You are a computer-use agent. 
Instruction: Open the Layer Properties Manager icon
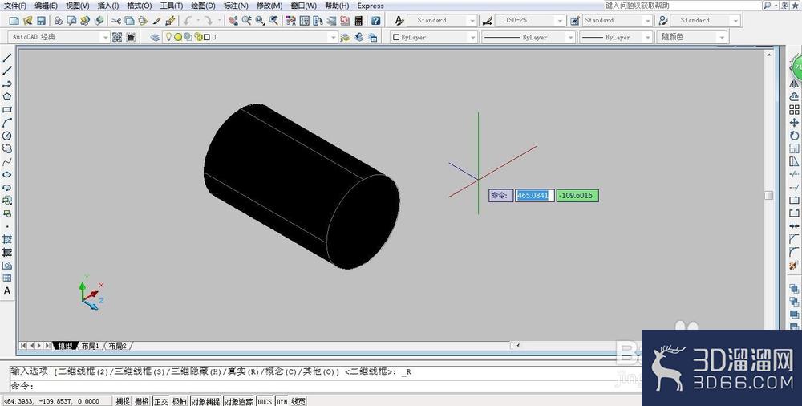pos(155,37)
